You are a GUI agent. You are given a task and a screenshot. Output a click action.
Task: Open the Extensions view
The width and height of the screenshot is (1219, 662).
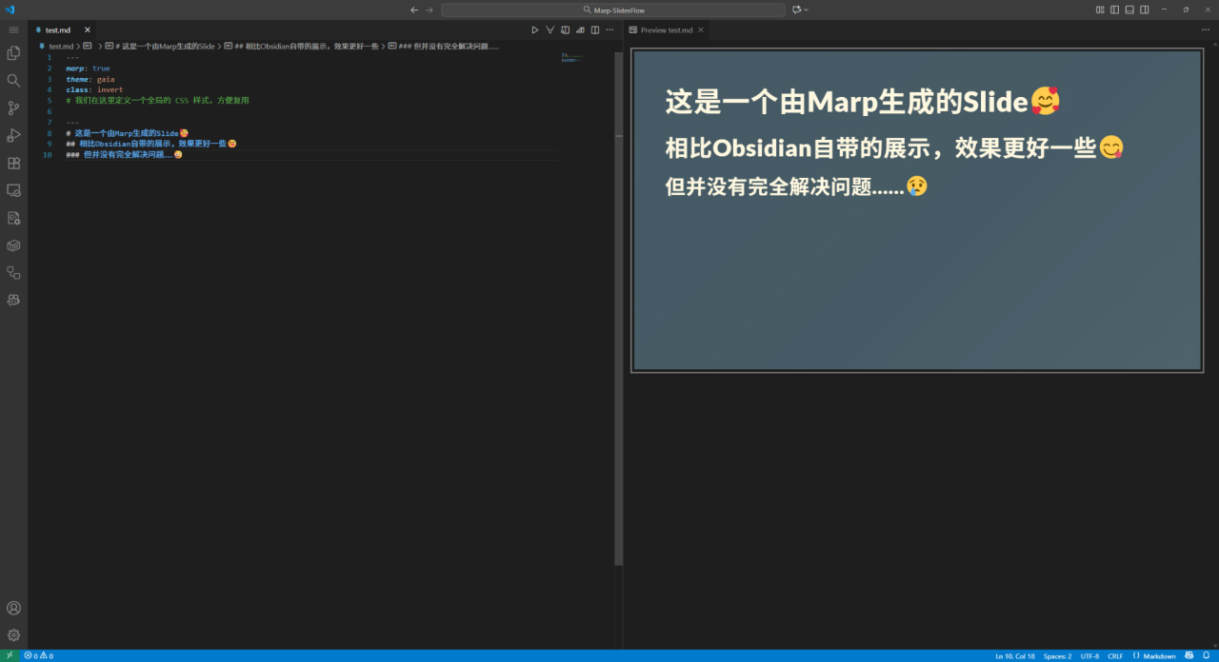click(x=13, y=163)
